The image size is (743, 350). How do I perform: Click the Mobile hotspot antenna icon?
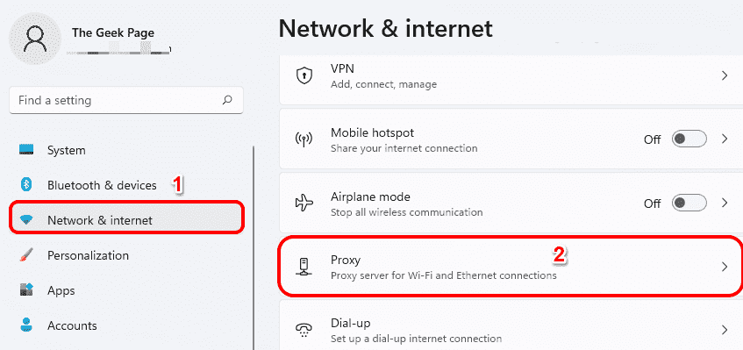(x=304, y=139)
